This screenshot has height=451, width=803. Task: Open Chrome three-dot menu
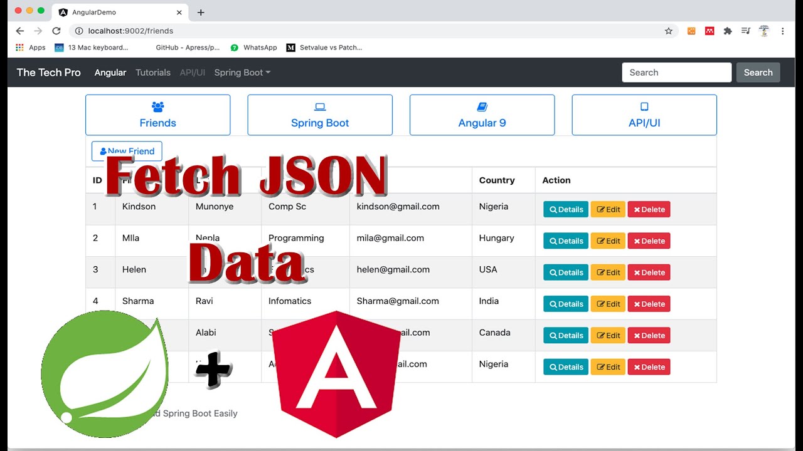pyautogui.click(x=782, y=31)
